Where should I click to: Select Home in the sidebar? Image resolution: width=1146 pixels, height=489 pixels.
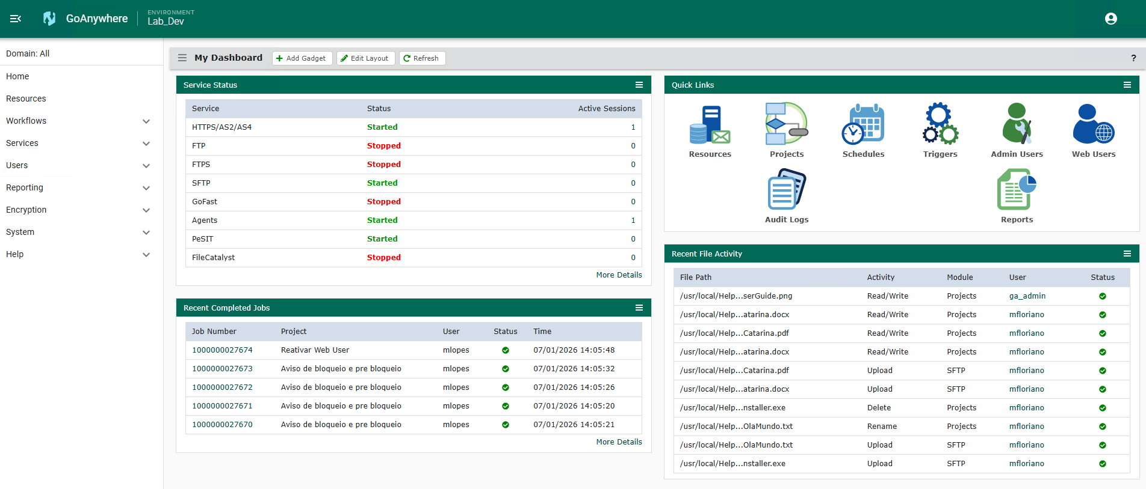tap(17, 76)
